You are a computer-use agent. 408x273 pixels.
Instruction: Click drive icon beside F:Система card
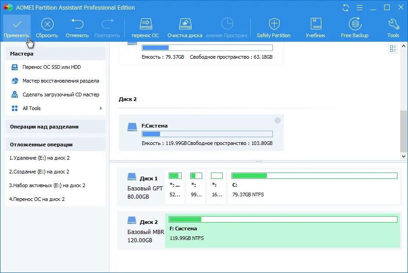132,127
